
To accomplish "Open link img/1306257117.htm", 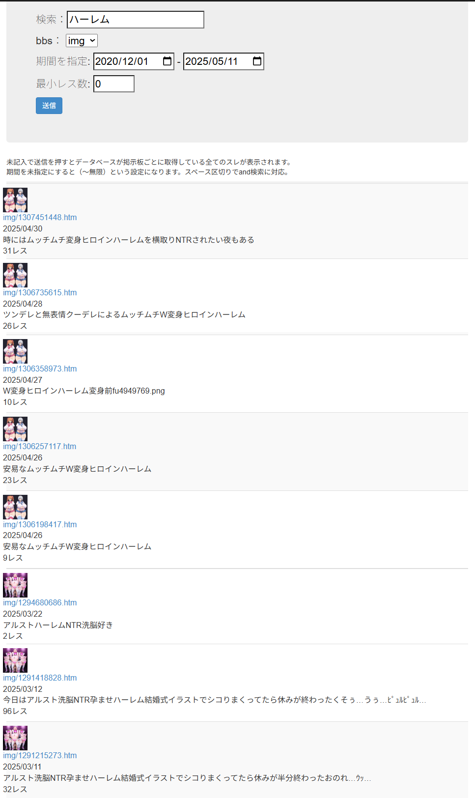I will click(x=40, y=446).
